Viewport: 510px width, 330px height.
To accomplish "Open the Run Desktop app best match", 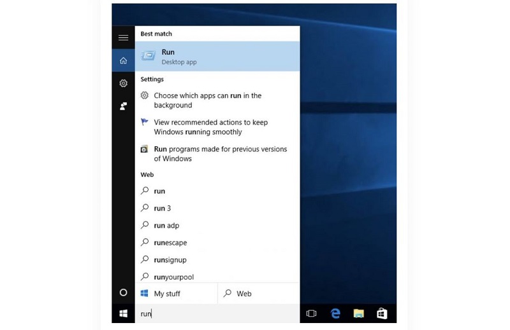I will pyautogui.click(x=217, y=57).
